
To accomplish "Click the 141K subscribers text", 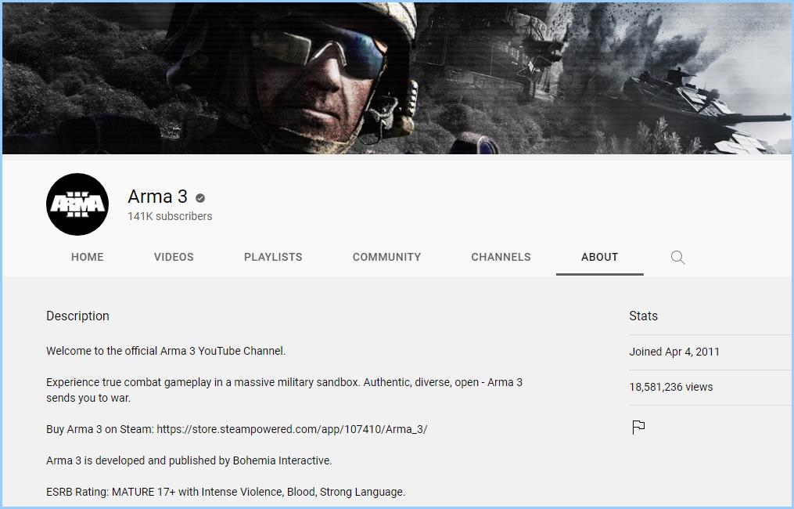I will [x=170, y=216].
